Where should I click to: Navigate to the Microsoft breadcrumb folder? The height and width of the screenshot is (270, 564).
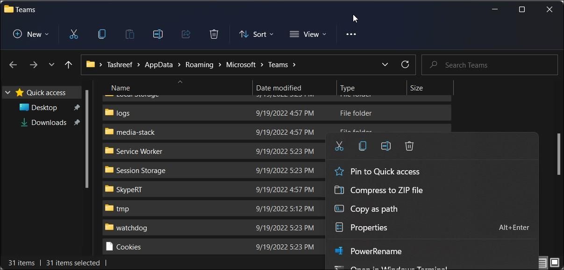tap(241, 64)
